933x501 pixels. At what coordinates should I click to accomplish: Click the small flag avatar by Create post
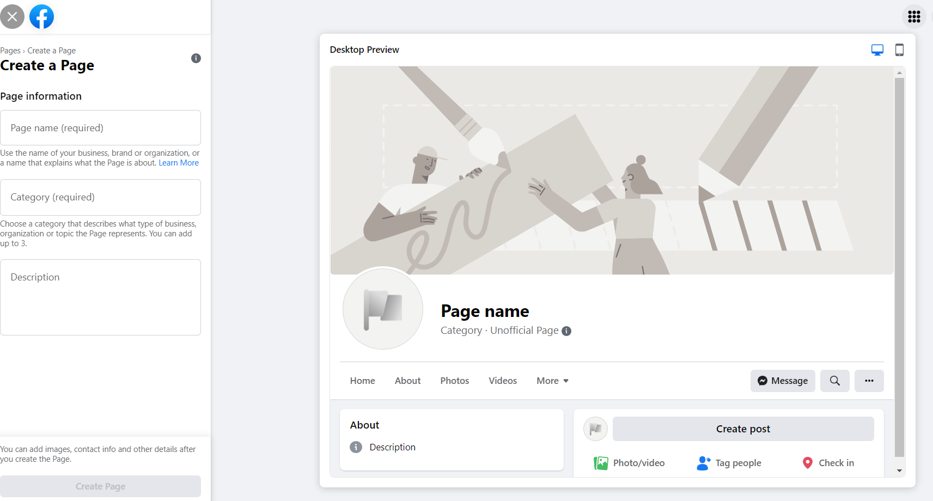tap(595, 429)
